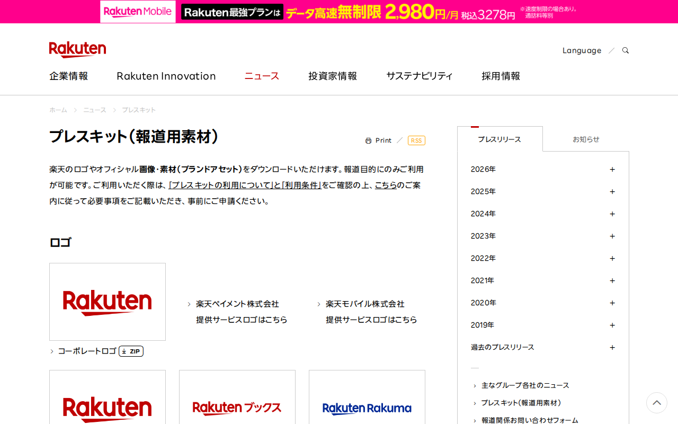Open the サステナビリティ navigation menu

[x=420, y=76]
